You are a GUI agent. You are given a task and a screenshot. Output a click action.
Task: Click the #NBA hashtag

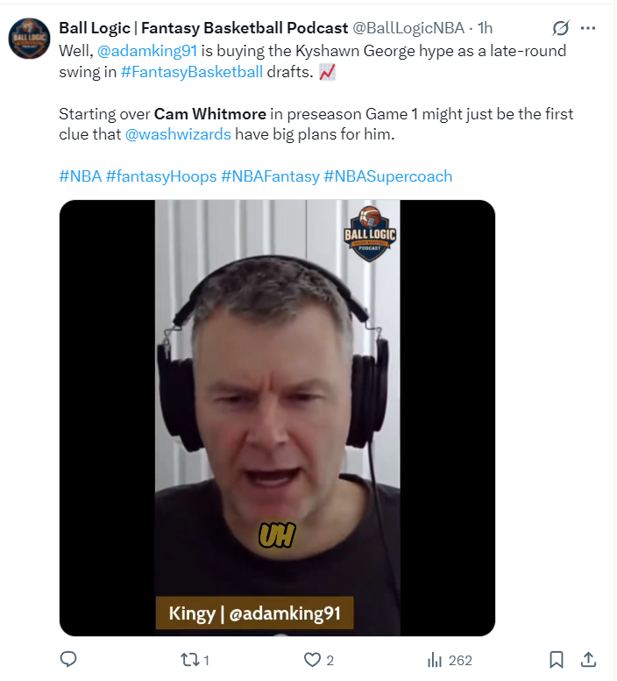tap(81, 176)
